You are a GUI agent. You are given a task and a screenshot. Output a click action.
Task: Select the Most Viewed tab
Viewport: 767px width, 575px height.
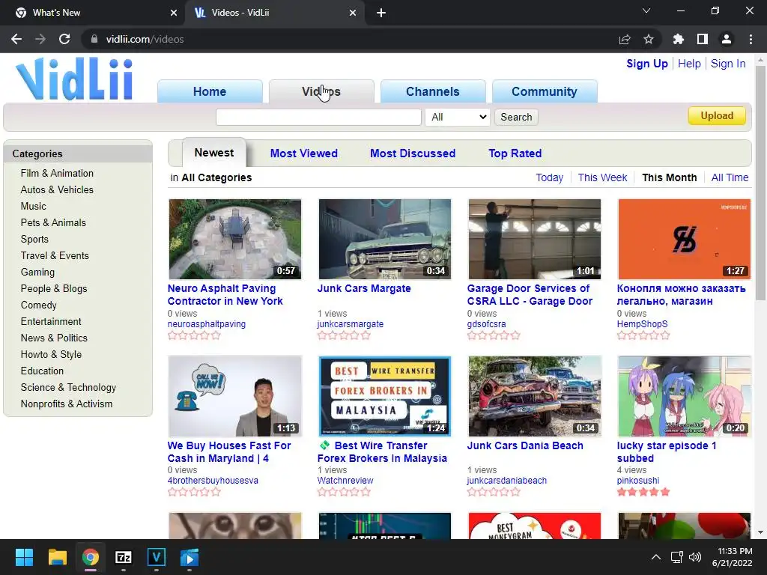click(304, 153)
